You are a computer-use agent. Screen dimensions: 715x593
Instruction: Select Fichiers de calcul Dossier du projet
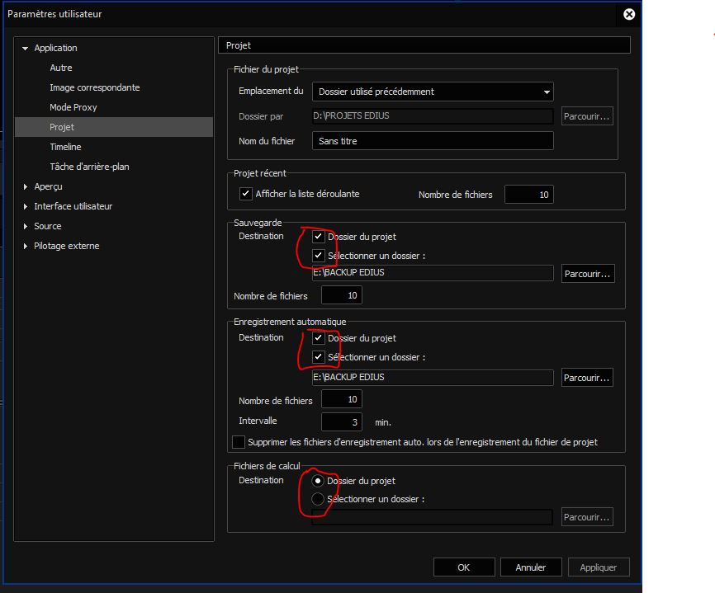click(317, 481)
